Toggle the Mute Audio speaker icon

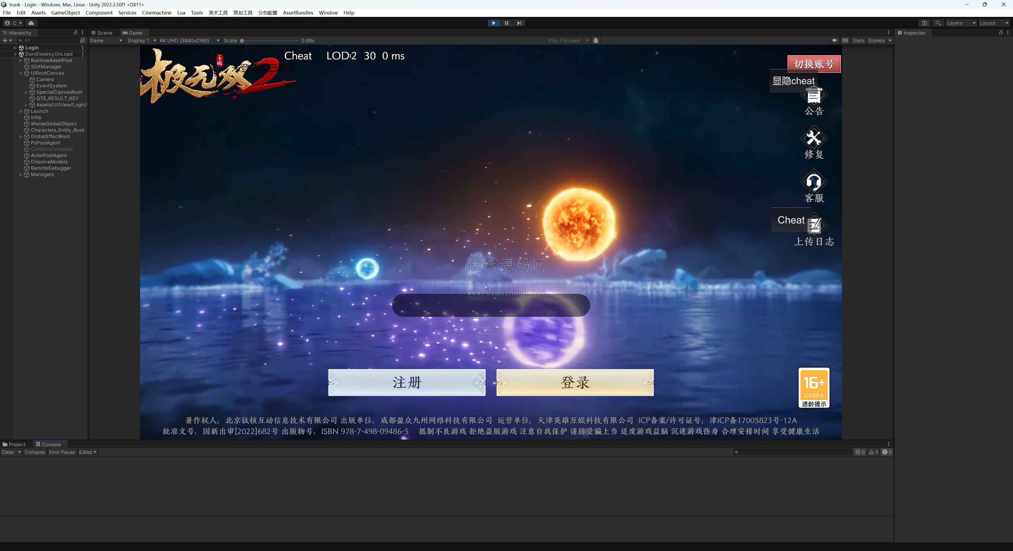(x=834, y=40)
